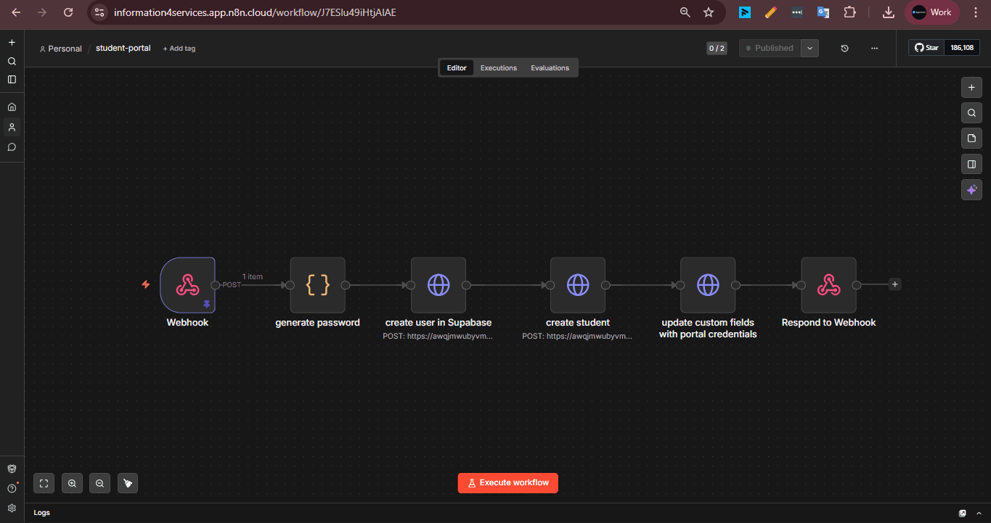Open the Extensions puzzle icon
Image resolution: width=991 pixels, height=523 pixels.
[x=849, y=12]
